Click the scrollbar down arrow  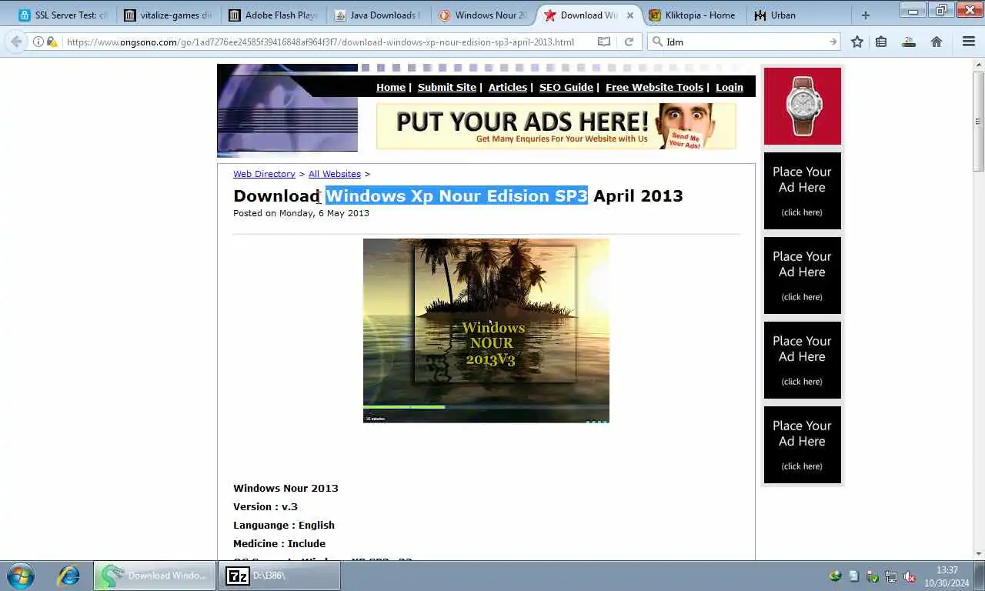[x=978, y=553]
